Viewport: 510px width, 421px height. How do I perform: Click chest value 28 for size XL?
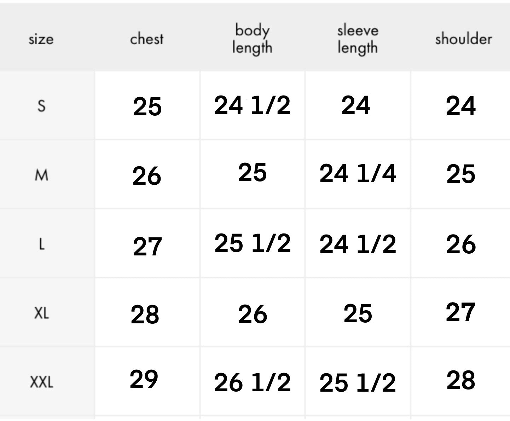tap(145, 315)
